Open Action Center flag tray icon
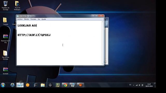Image resolution: width=166 pixels, height=93 pixels. click(x=142, y=85)
